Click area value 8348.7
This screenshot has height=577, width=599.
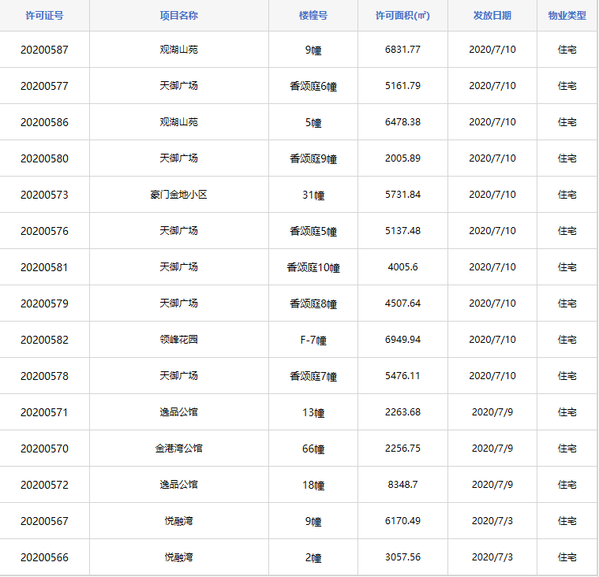(x=402, y=485)
